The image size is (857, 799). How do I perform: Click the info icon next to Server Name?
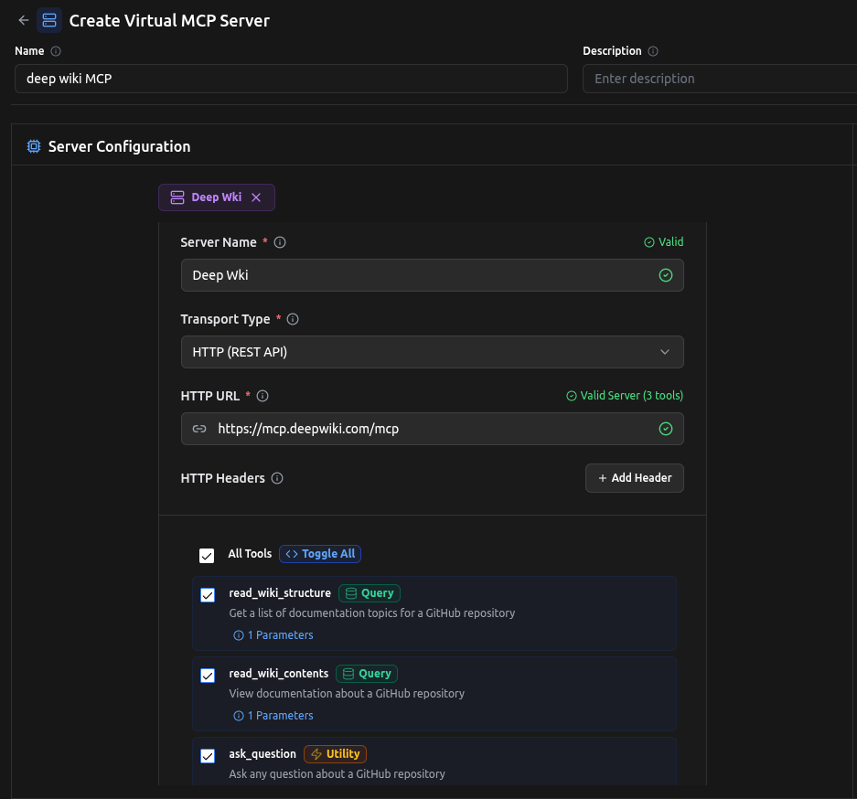coord(279,241)
